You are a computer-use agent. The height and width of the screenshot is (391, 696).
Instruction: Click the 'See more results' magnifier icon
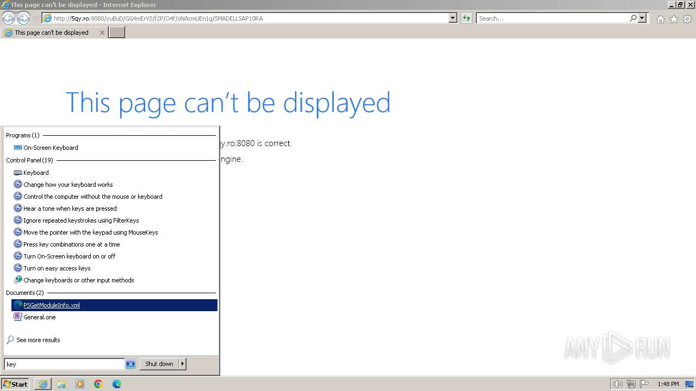coord(10,340)
